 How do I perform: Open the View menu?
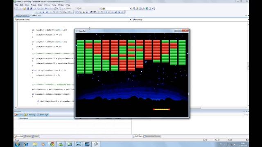pos(27,5)
